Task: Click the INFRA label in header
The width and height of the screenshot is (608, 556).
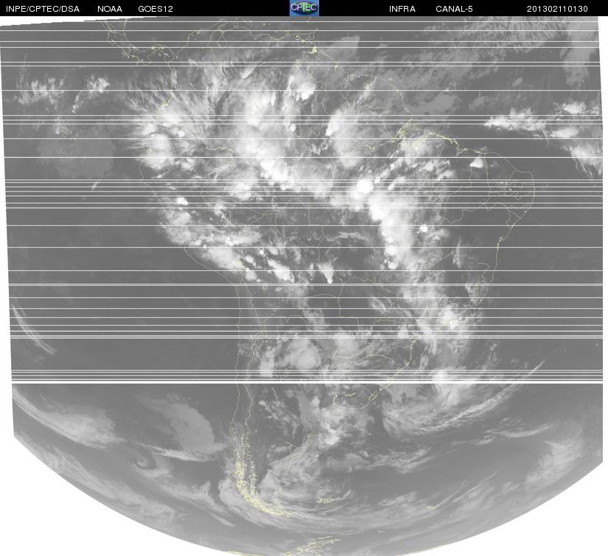Action: click(x=402, y=9)
